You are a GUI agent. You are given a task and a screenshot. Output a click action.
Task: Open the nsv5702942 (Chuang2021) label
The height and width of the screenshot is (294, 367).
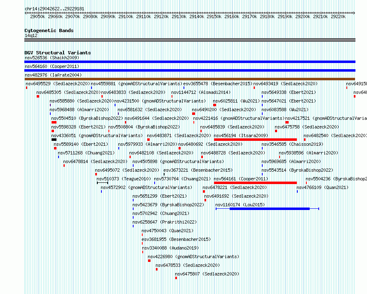161,213
